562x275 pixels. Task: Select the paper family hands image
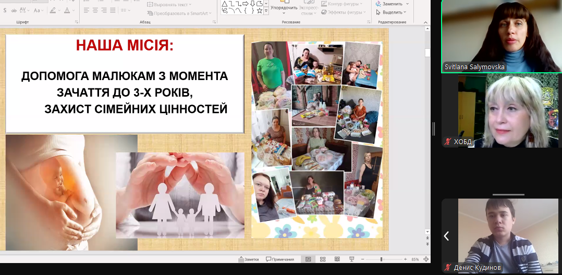(180, 195)
